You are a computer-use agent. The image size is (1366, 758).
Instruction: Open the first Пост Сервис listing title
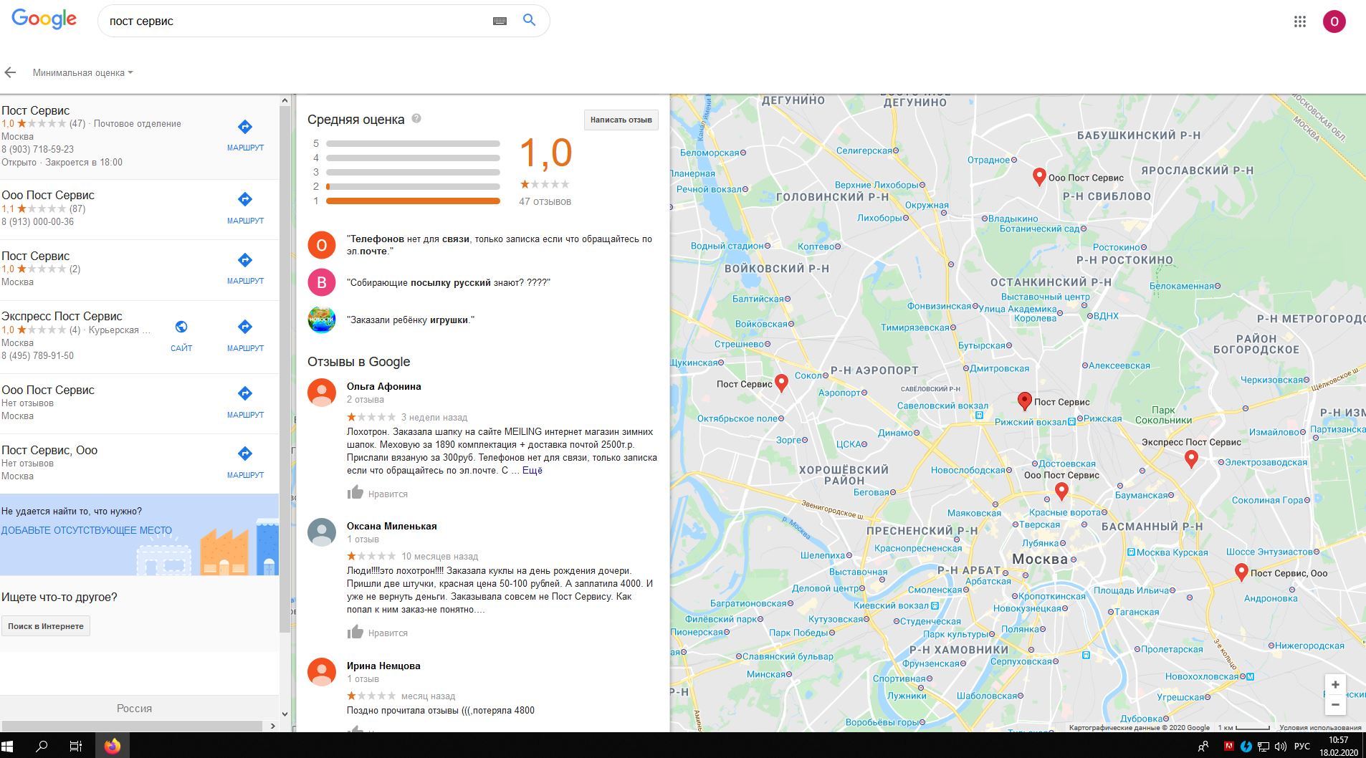(x=35, y=110)
